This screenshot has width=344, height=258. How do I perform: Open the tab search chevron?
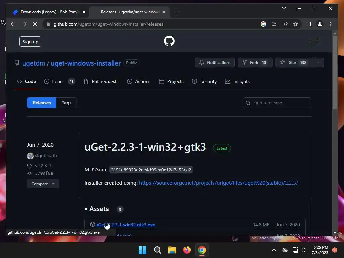tap(284, 8)
